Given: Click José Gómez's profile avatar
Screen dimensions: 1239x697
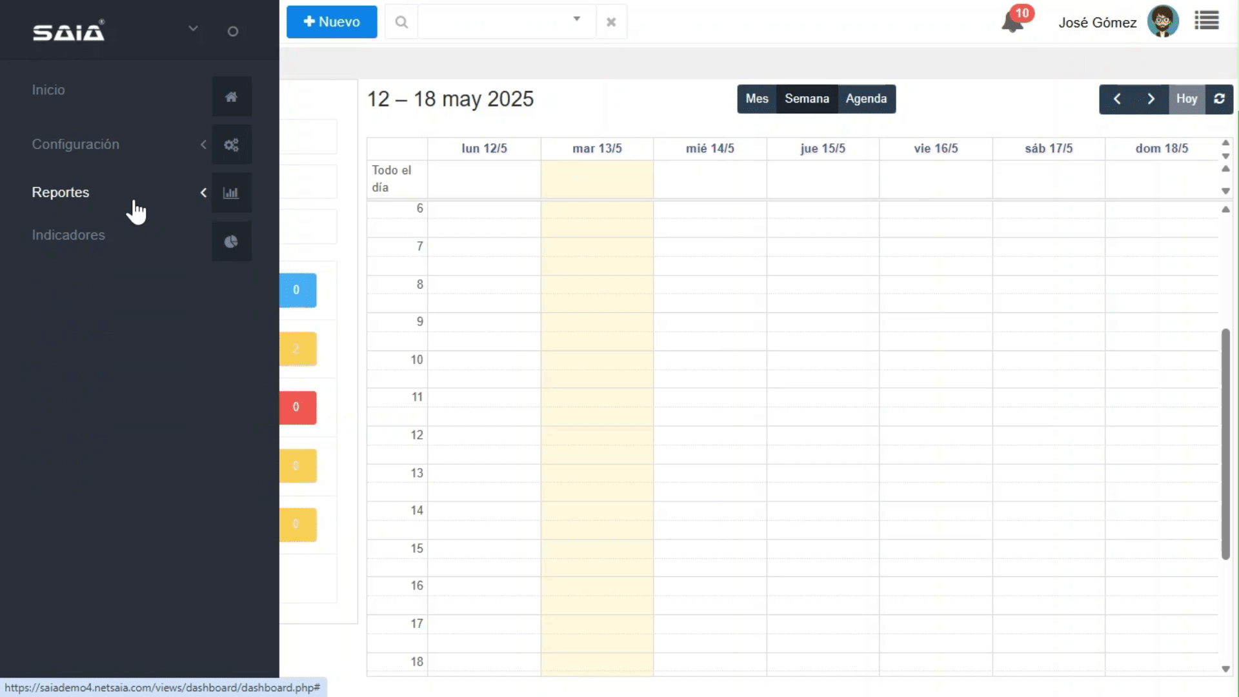Looking at the screenshot, I should click(1163, 22).
